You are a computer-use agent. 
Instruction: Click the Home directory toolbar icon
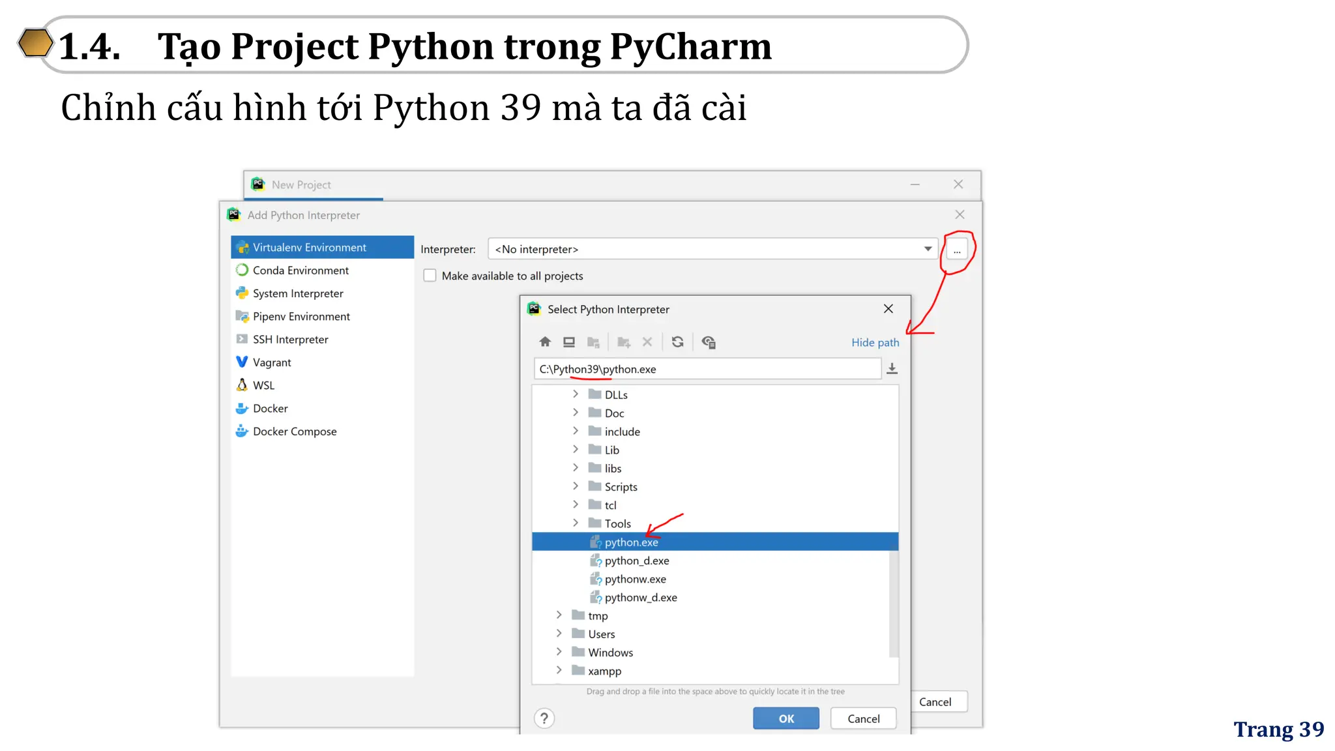click(545, 342)
